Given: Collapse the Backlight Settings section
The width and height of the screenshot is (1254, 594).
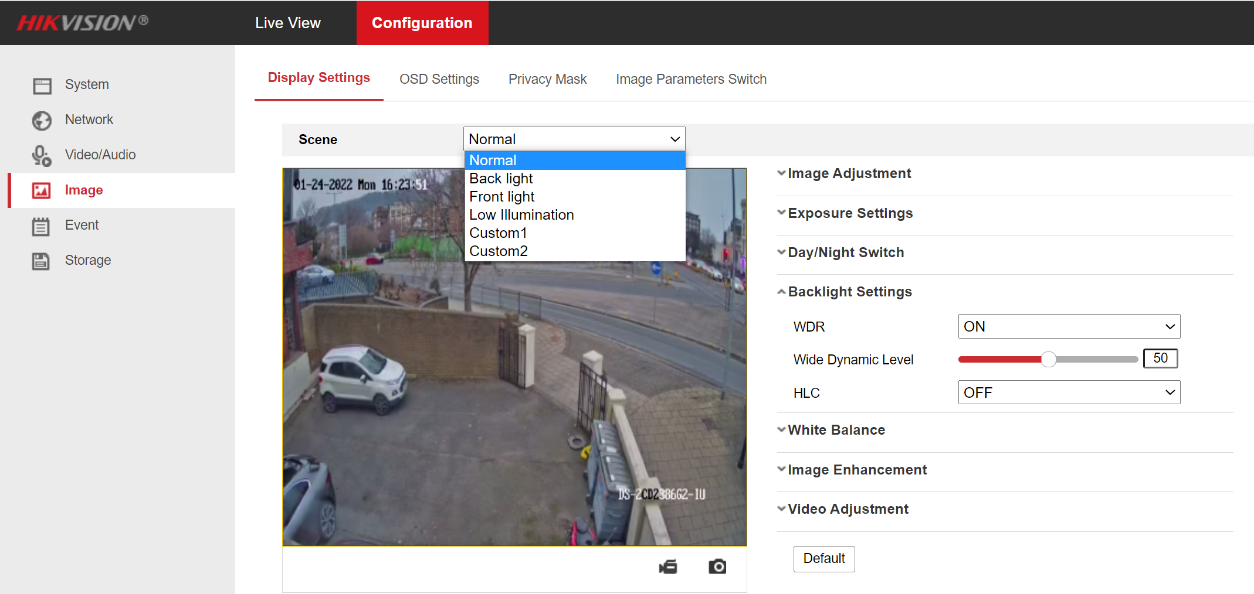Looking at the screenshot, I should pos(849,292).
